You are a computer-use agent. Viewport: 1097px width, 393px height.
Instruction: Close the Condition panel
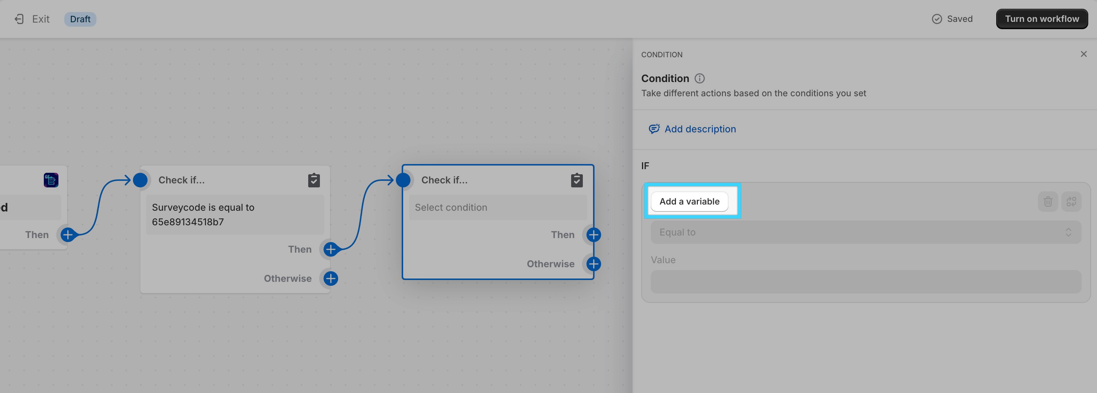pos(1083,54)
